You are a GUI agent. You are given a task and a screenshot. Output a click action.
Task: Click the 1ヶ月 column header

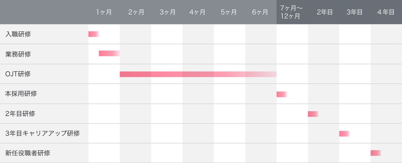pos(104,12)
